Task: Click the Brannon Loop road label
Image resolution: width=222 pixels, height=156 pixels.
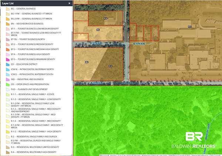Action: pos(208,132)
